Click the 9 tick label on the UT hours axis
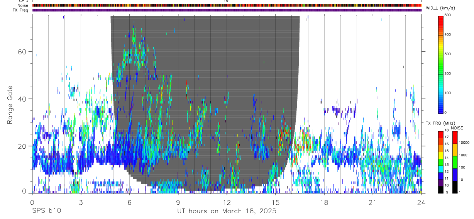 178,202
